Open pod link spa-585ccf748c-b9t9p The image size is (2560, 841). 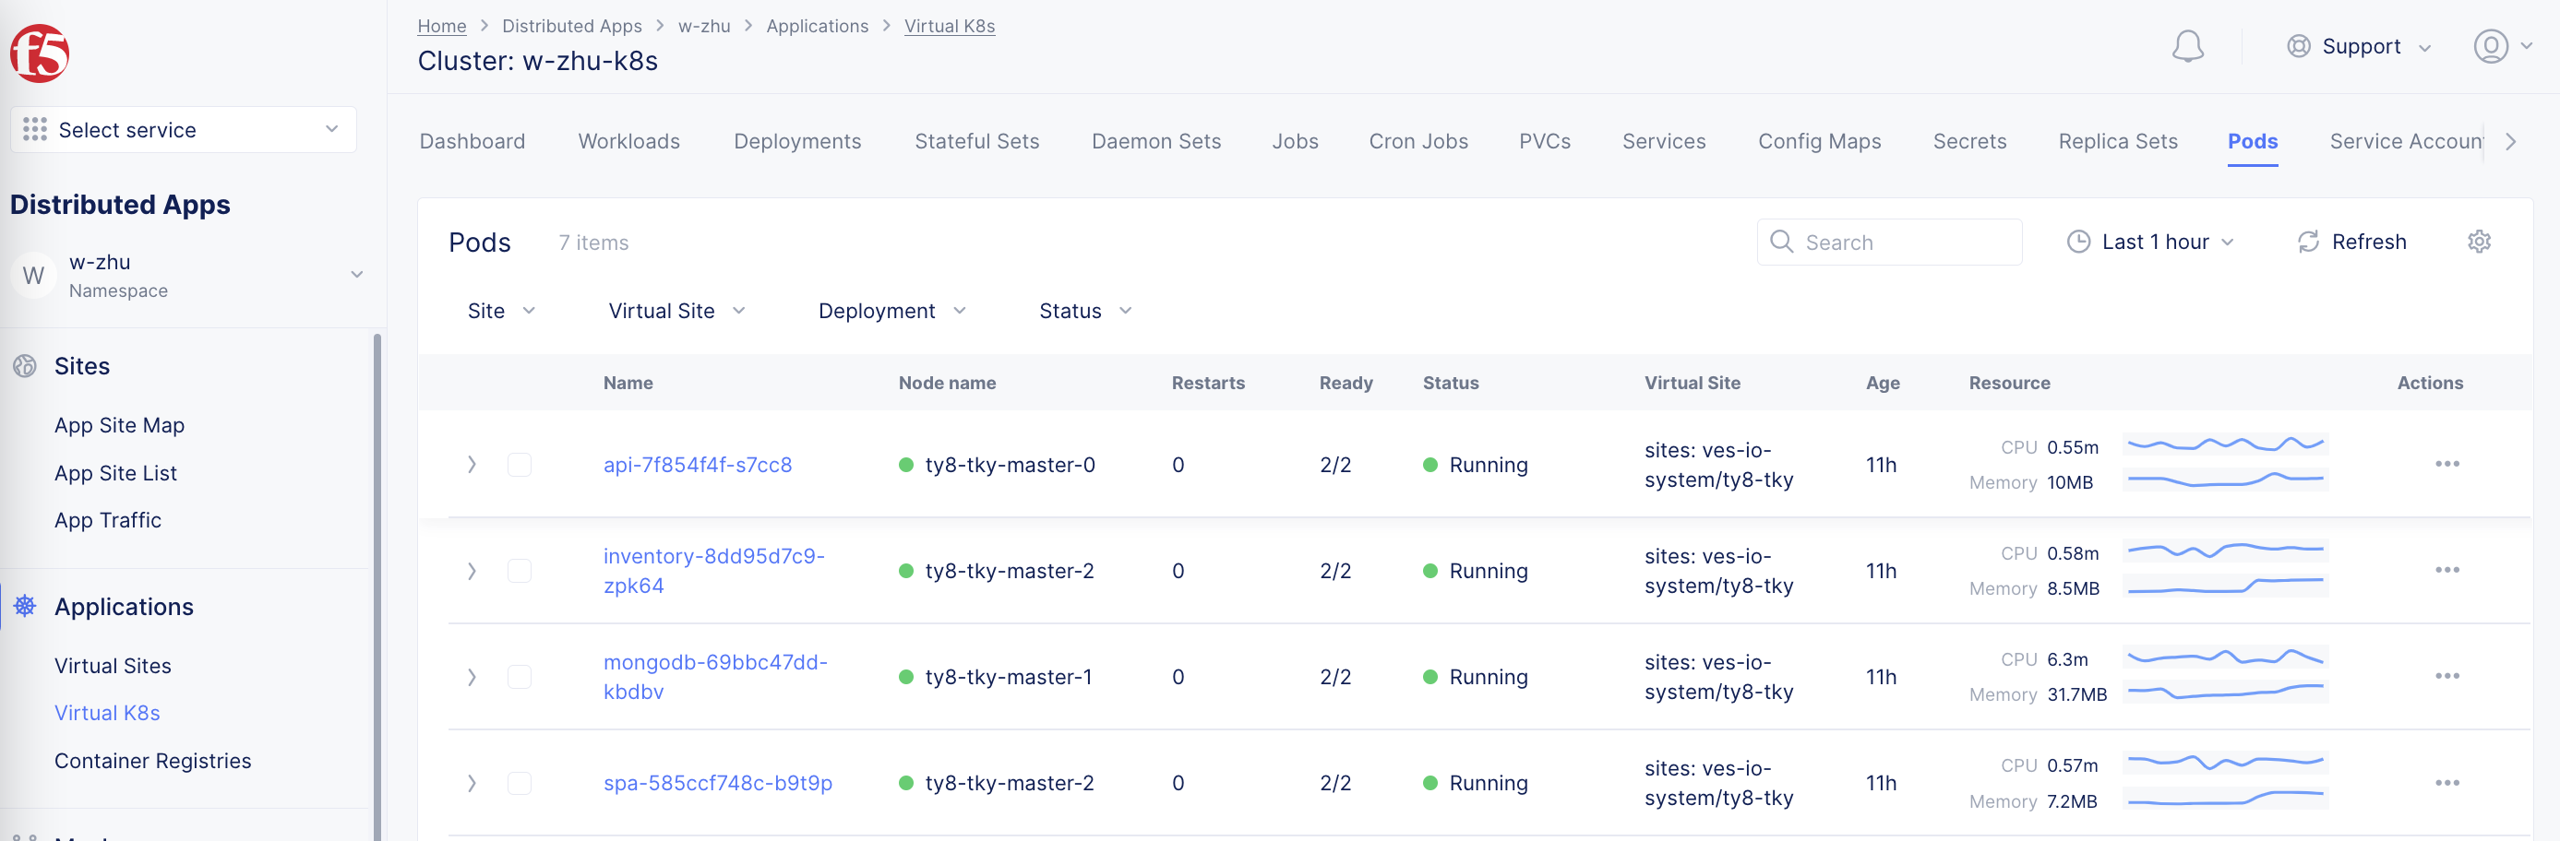(717, 782)
